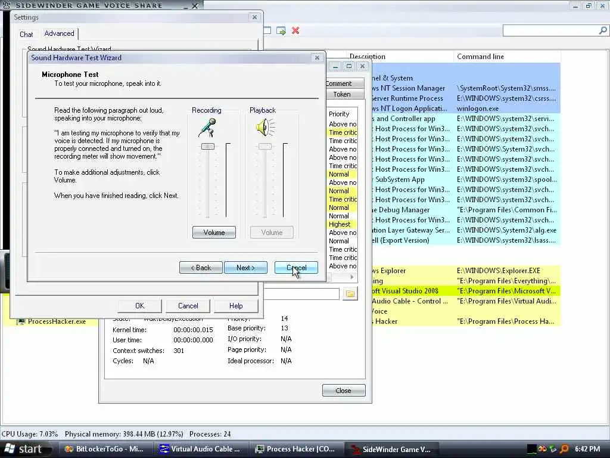The width and height of the screenshot is (610, 458).
Task: Open recording Volume settings button
Action: [x=214, y=233]
